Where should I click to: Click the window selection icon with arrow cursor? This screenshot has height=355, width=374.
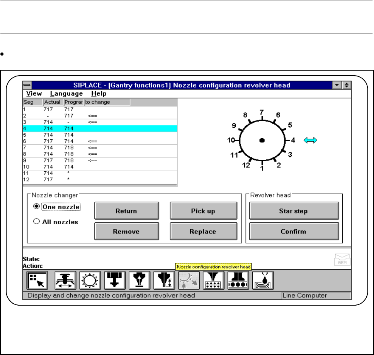(x=37, y=281)
